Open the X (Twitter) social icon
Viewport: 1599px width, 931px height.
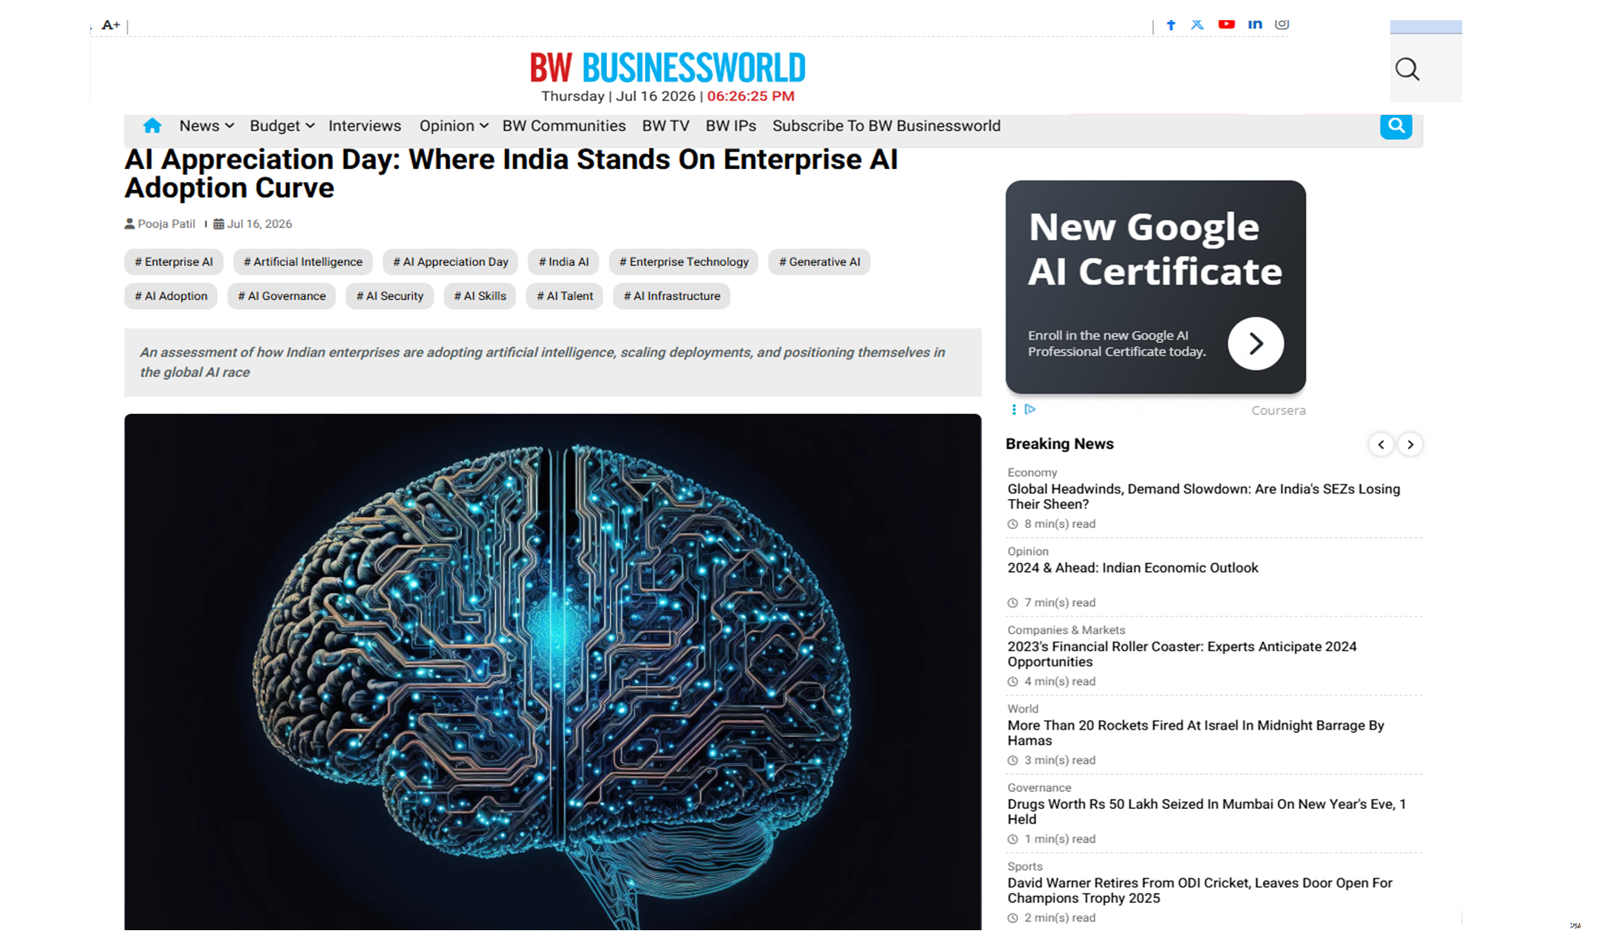(x=1198, y=24)
